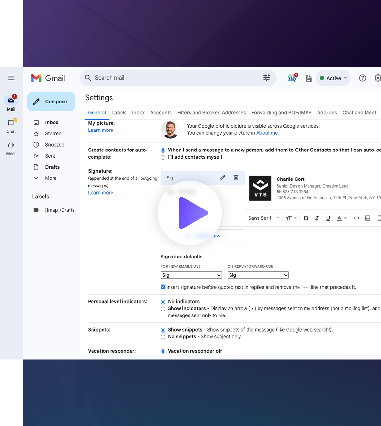Toggle insert signature before quoted text

[x=163, y=287]
